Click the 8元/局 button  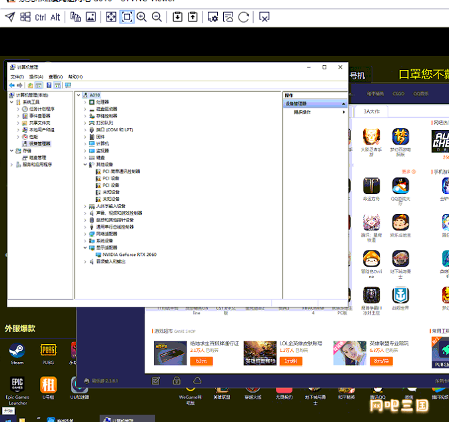(x=381, y=361)
